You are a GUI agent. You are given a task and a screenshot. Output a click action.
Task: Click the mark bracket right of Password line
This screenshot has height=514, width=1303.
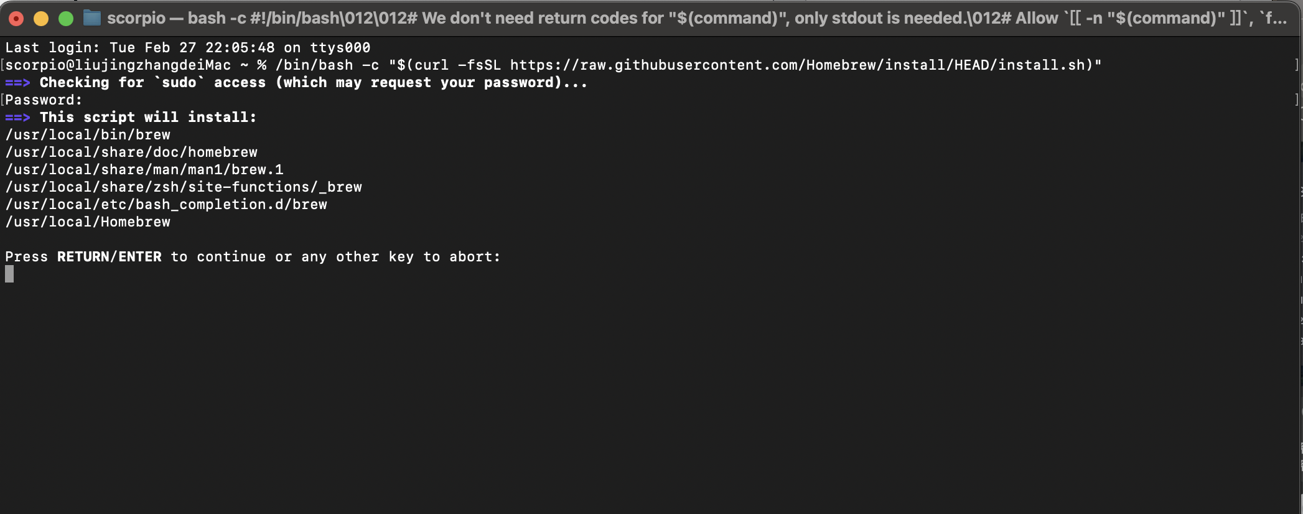(x=1297, y=100)
